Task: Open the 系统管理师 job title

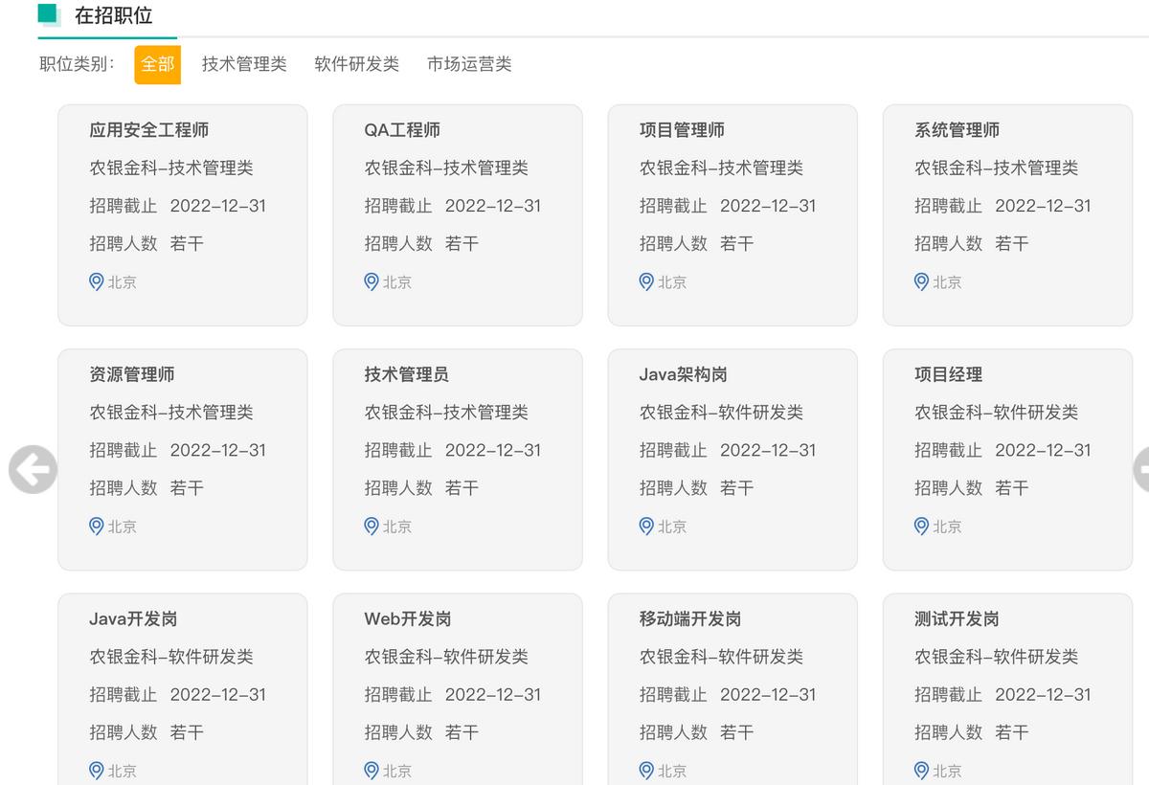Action: [x=957, y=130]
